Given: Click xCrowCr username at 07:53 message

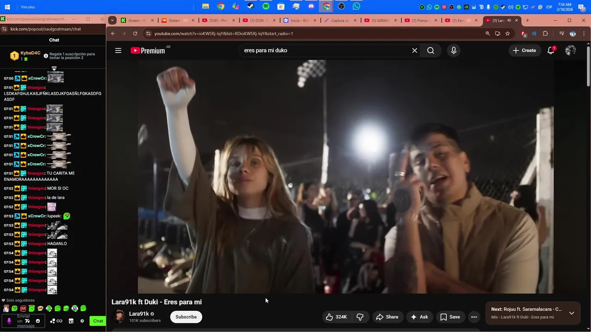Looking at the screenshot, I should coord(36,216).
